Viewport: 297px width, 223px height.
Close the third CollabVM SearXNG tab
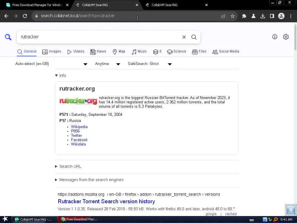point(207,5)
